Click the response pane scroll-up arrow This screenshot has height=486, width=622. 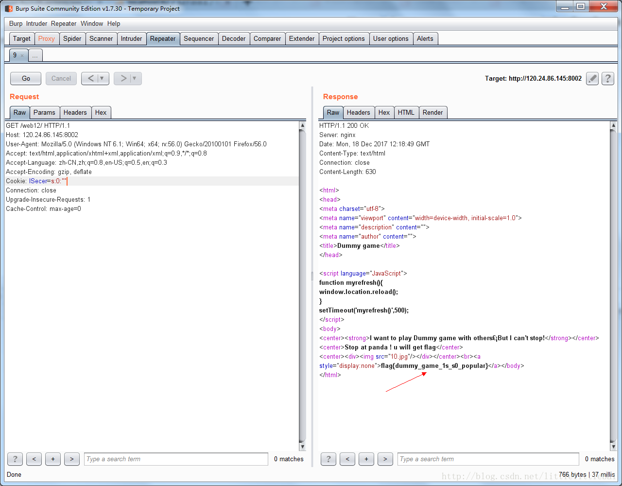pyautogui.click(x=613, y=125)
